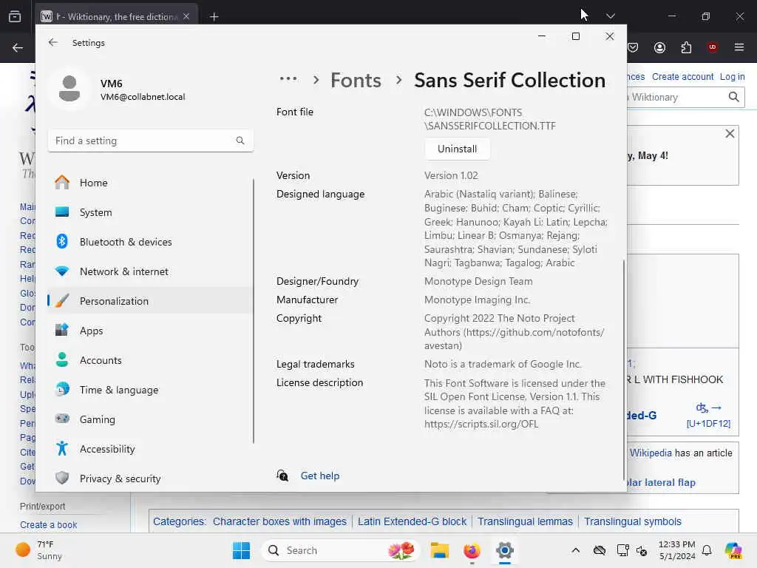Uninstall the Sans Serif Collection font
The image size is (757, 568).
click(457, 149)
